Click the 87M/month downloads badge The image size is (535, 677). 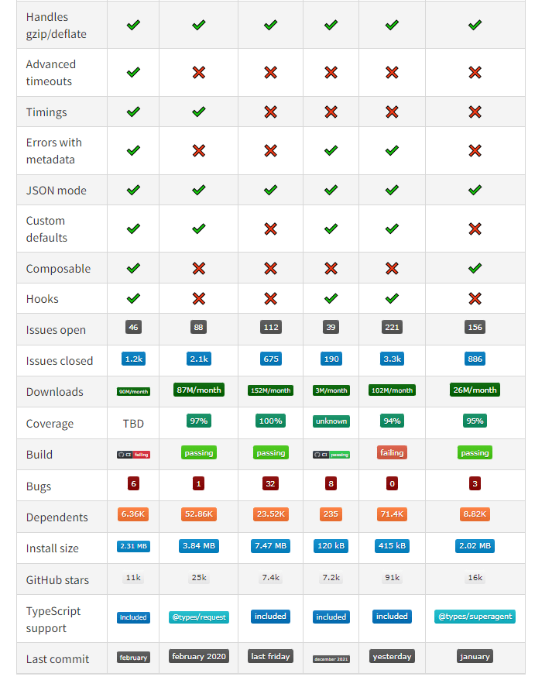pos(199,390)
